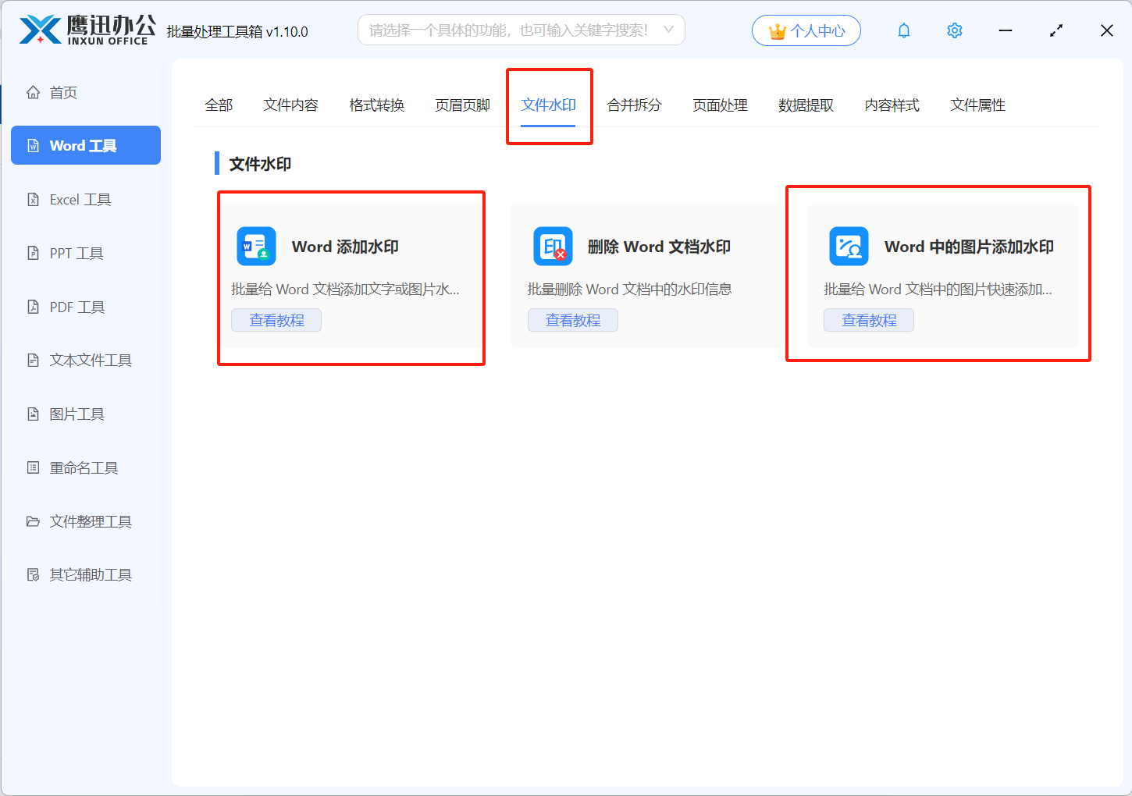
Task: Click the function search input box
Action: pos(522,30)
